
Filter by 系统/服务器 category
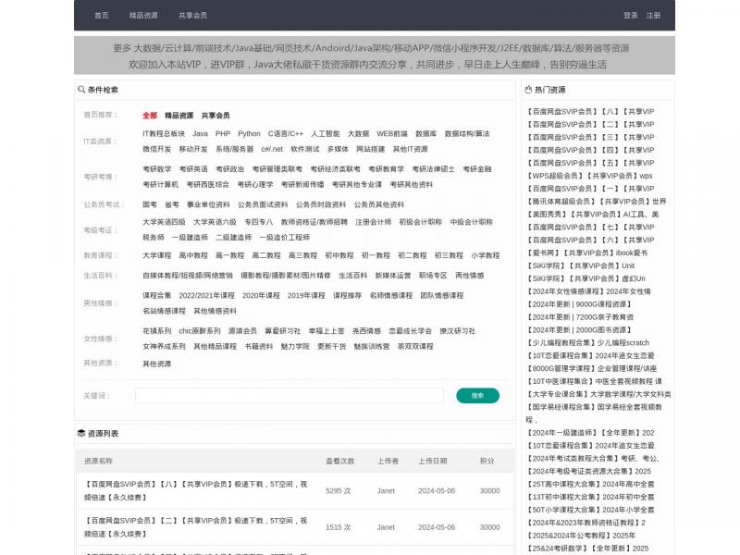coord(235,149)
